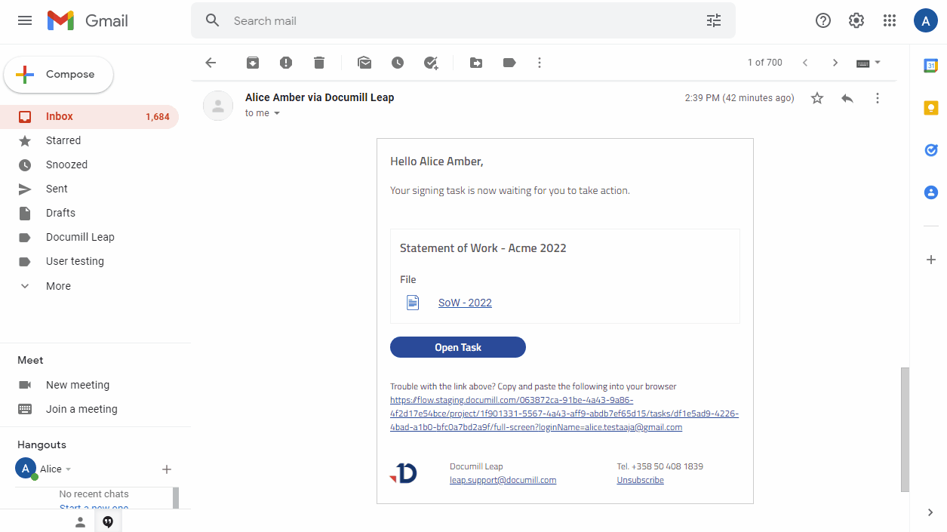Open Google Keep side panel
Screen dimensions: 947x532
tap(931, 108)
